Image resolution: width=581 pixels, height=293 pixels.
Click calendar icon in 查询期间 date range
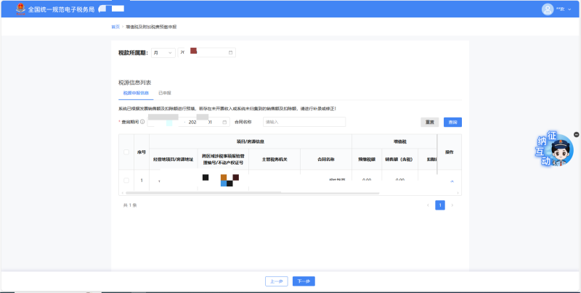[x=226, y=122]
